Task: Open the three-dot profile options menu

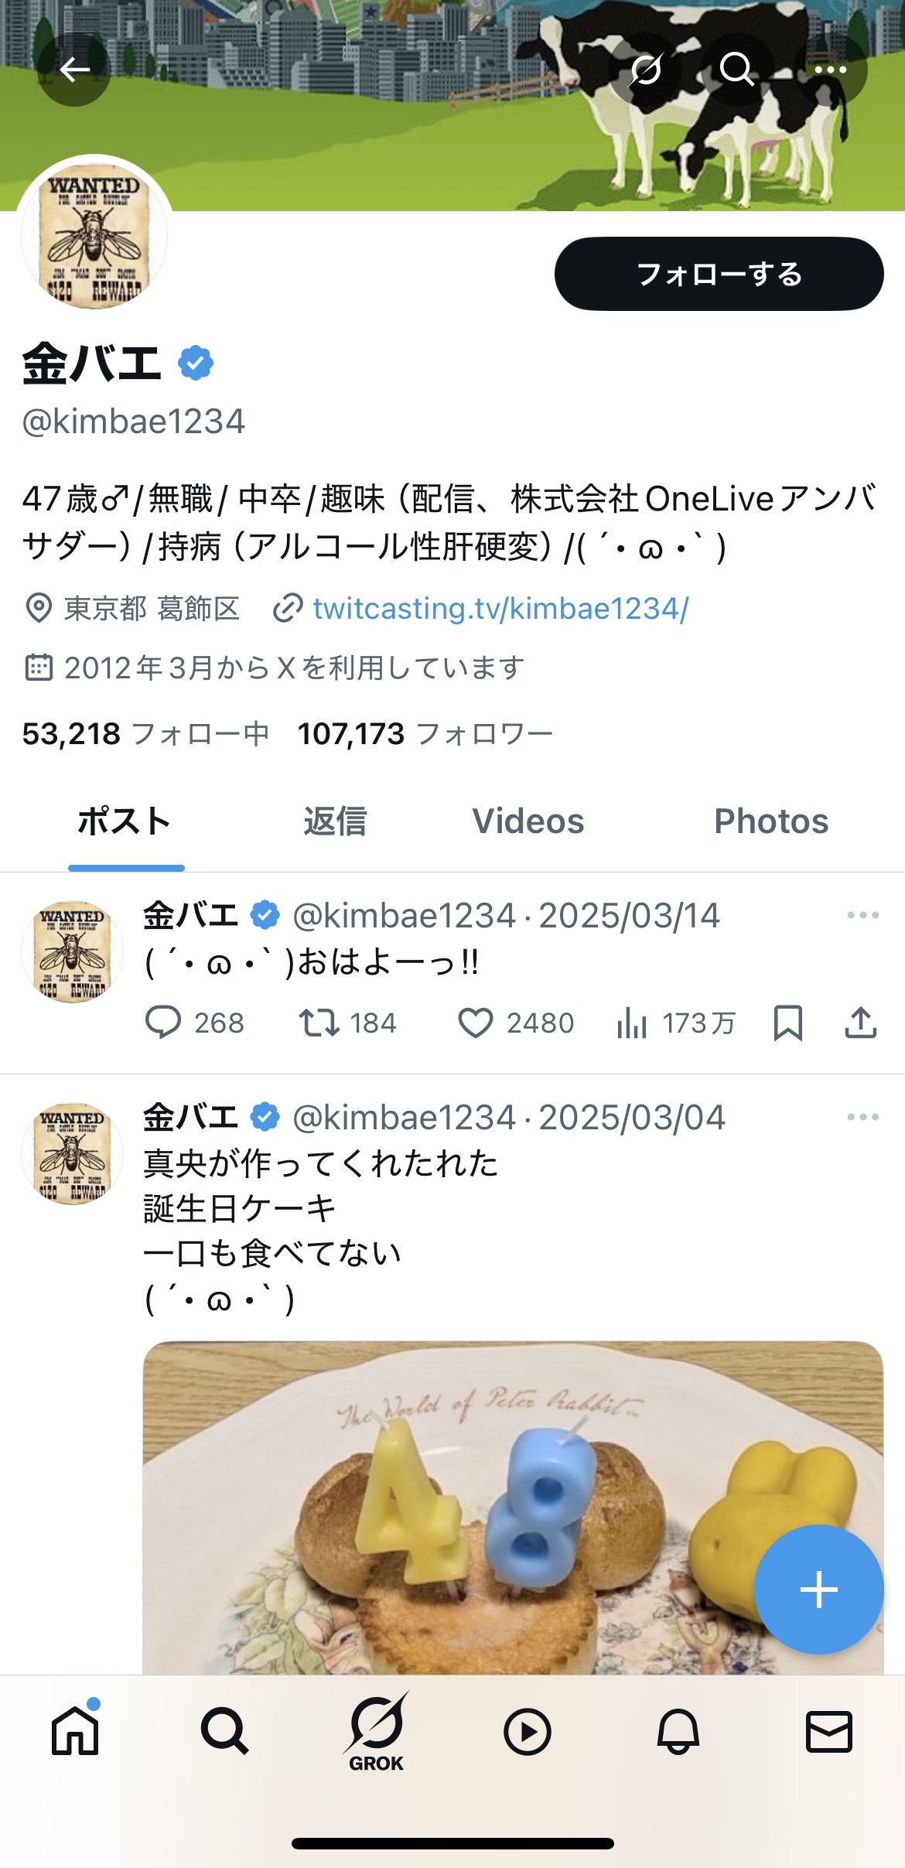Action: click(x=831, y=70)
